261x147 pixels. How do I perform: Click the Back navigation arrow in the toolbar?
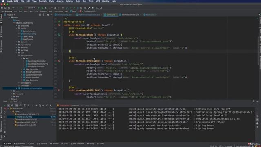[13, 8]
